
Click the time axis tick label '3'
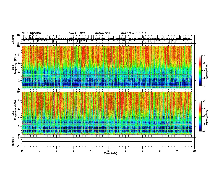(74, 151)
